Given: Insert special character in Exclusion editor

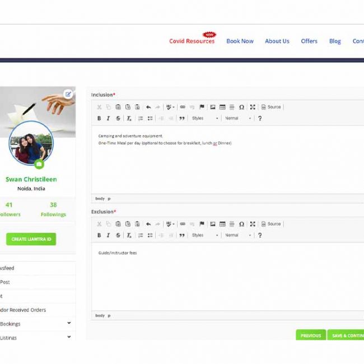Looking at the screenshot, I should (242, 224).
